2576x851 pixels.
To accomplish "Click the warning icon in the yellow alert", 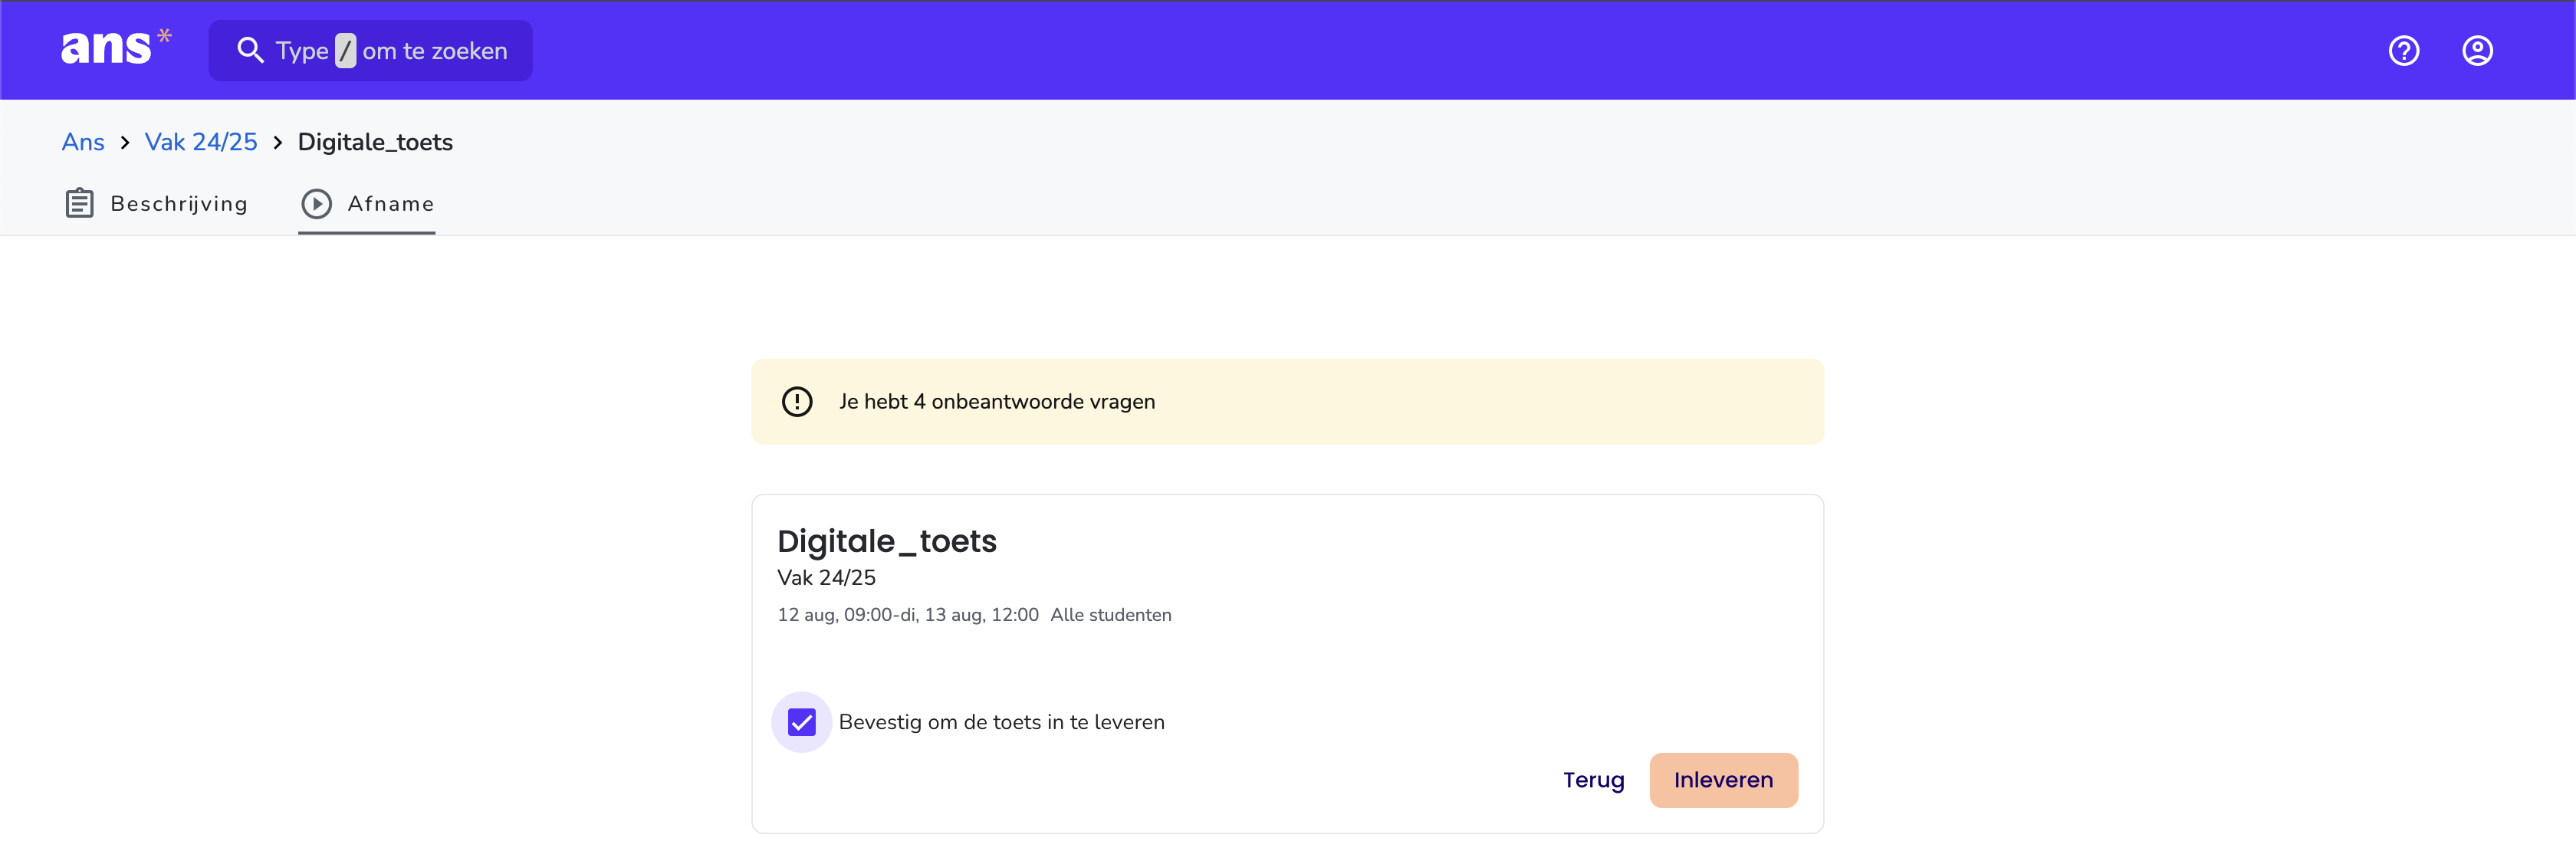I will (797, 401).
